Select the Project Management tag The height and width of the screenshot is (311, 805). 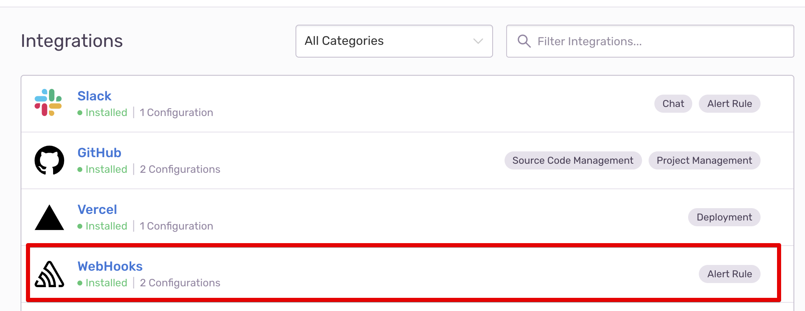tap(704, 160)
